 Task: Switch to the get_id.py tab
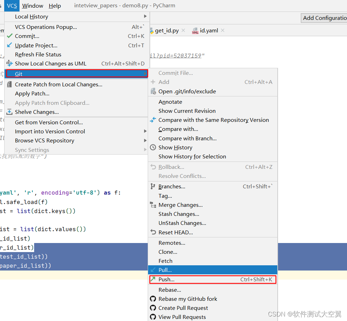click(x=167, y=31)
